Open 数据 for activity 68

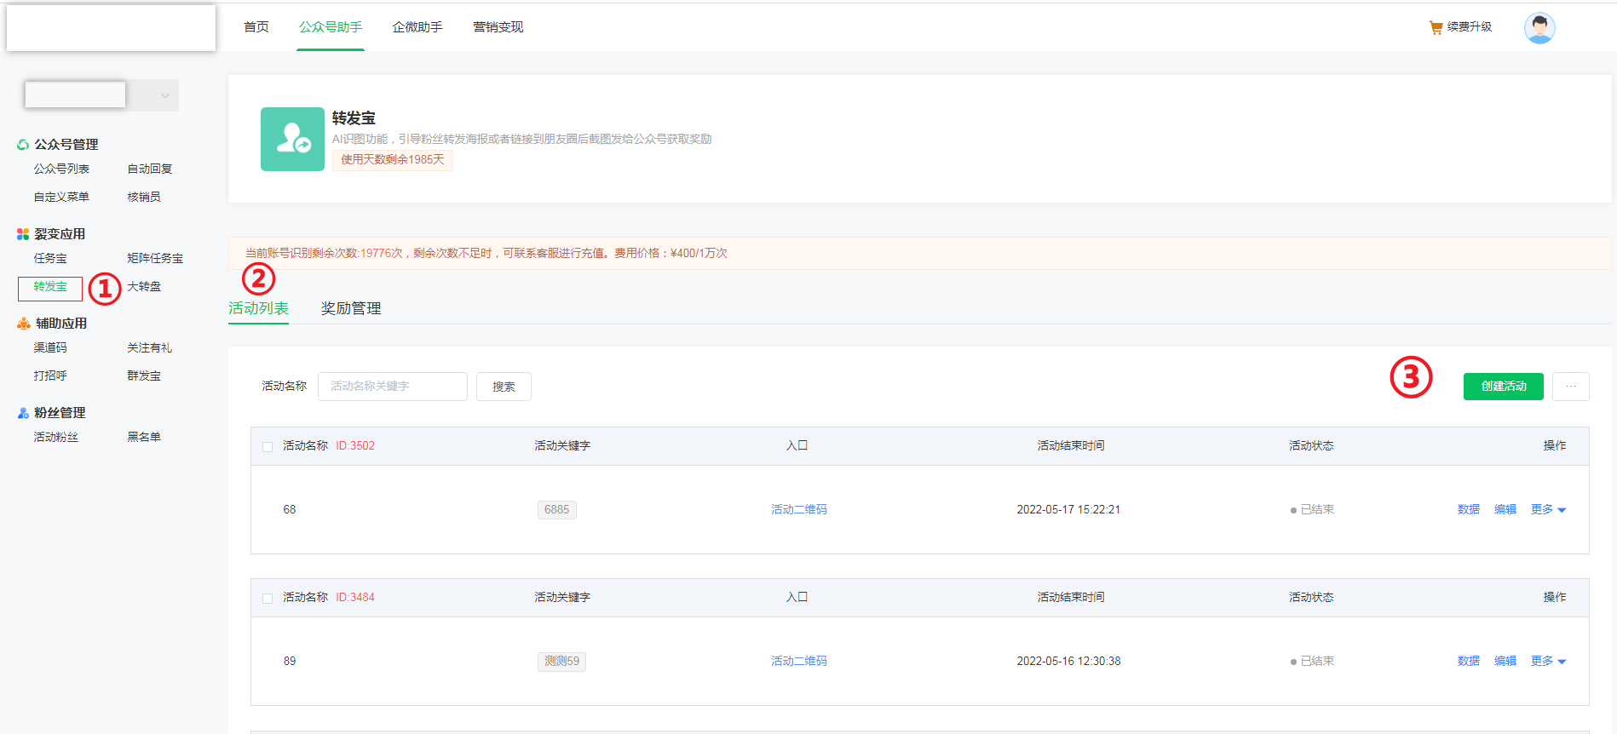[x=1469, y=509]
